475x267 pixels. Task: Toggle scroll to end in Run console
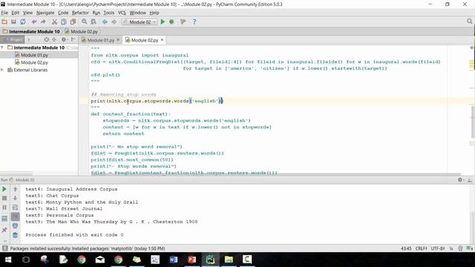coord(15,217)
